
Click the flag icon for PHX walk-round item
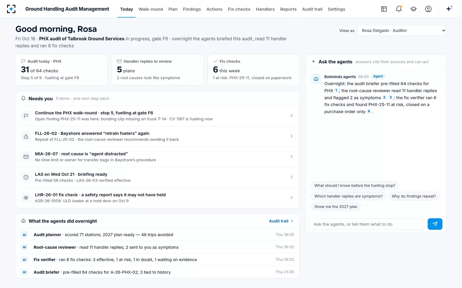(26, 116)
